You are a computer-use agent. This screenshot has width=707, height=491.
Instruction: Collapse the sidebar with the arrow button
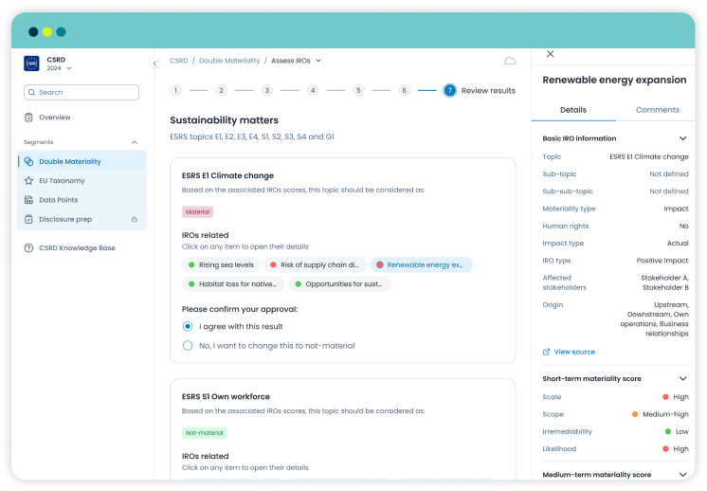tap(154, 64)
